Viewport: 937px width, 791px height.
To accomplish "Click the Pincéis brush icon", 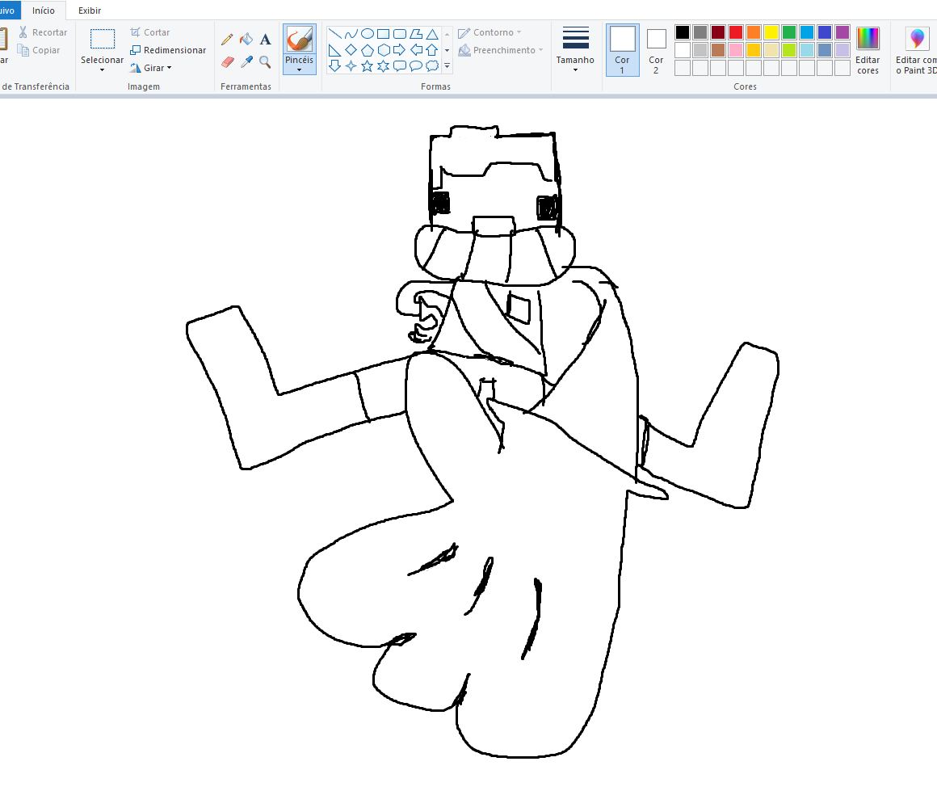I will 300,40.
